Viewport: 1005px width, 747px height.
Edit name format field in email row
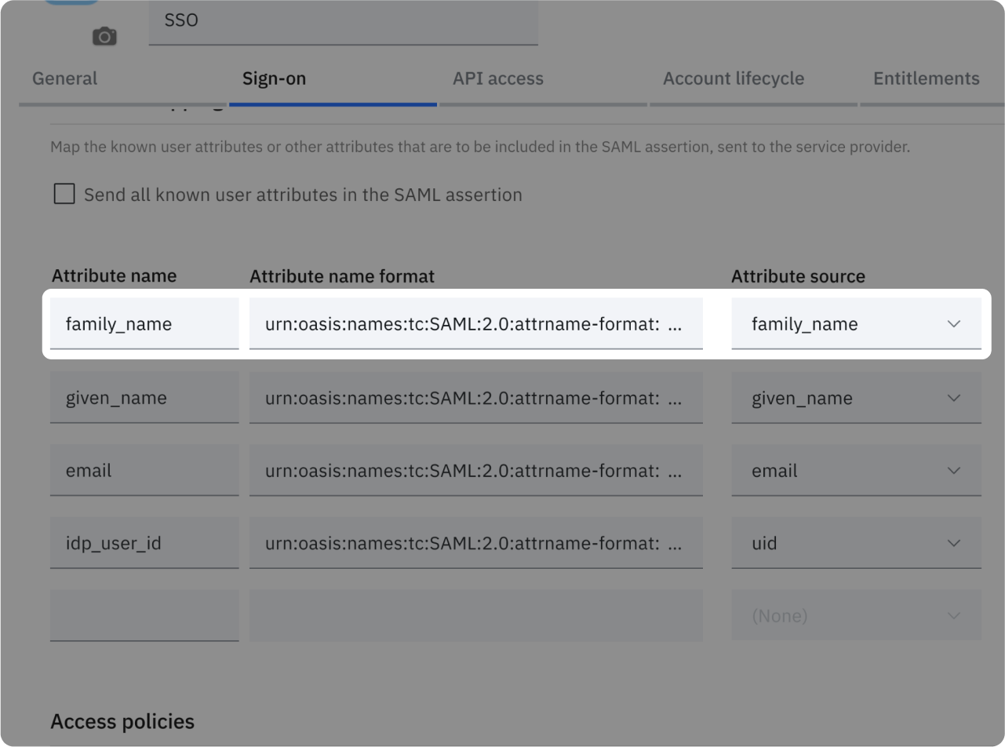point(476,470)
